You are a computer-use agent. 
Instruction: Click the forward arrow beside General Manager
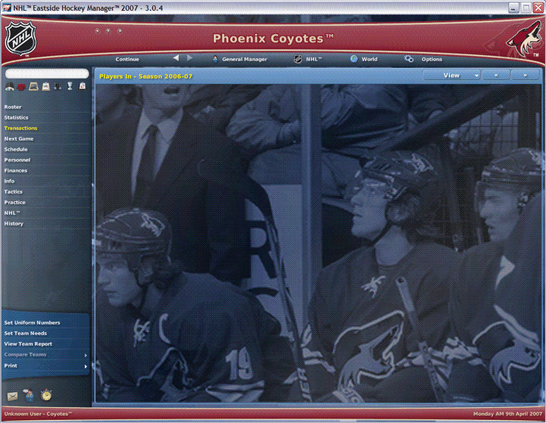point(189,58)
